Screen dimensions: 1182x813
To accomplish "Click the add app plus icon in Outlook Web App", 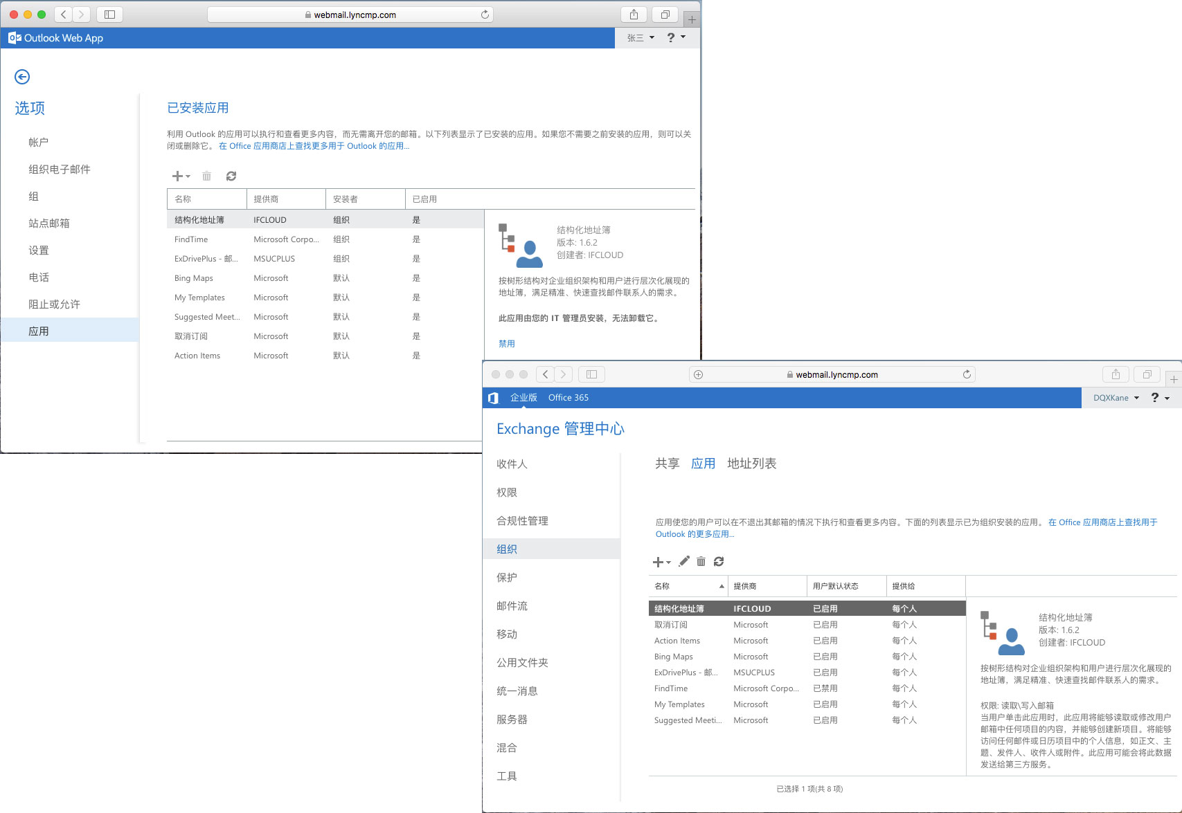I will point(178,176).
